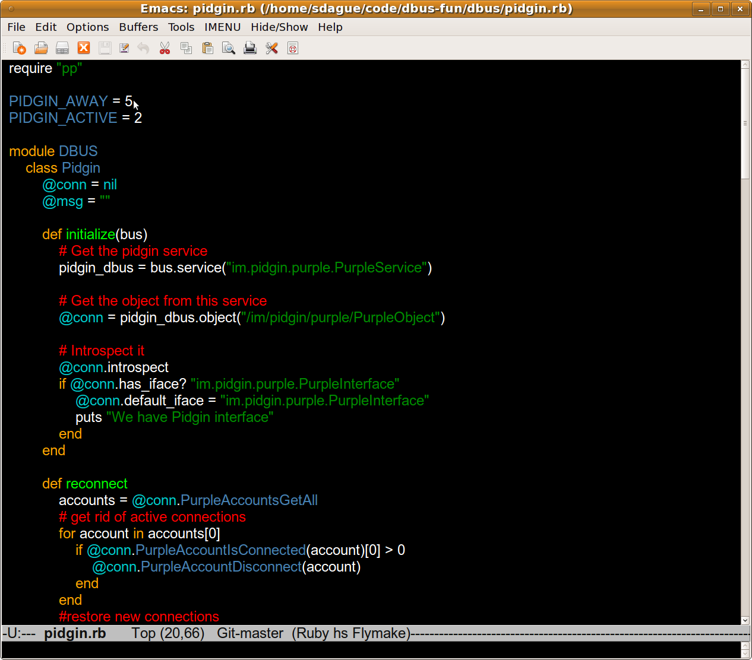Click "/im/pidgin/purple/PurpleObject" string
The image size is (752, 660).
[x=341, y=318]
